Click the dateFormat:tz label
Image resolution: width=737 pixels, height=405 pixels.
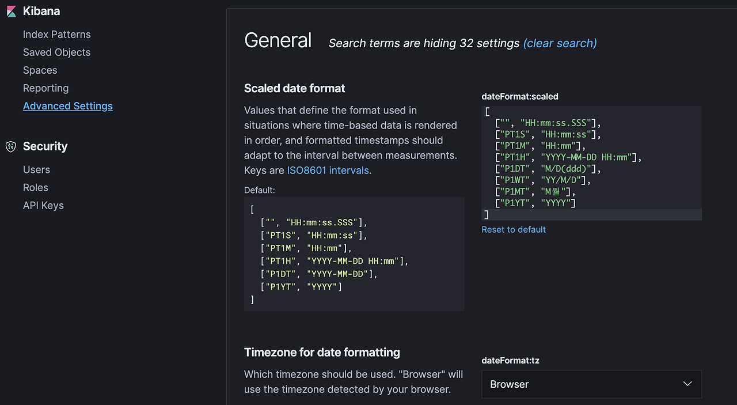[511, 360]
